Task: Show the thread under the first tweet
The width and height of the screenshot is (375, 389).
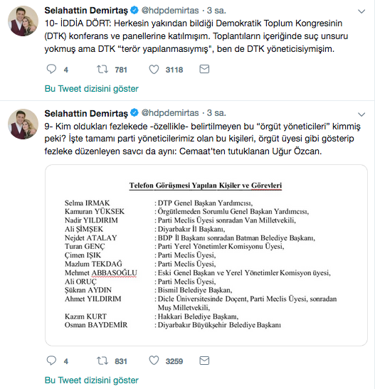Action: coord(91,89)
